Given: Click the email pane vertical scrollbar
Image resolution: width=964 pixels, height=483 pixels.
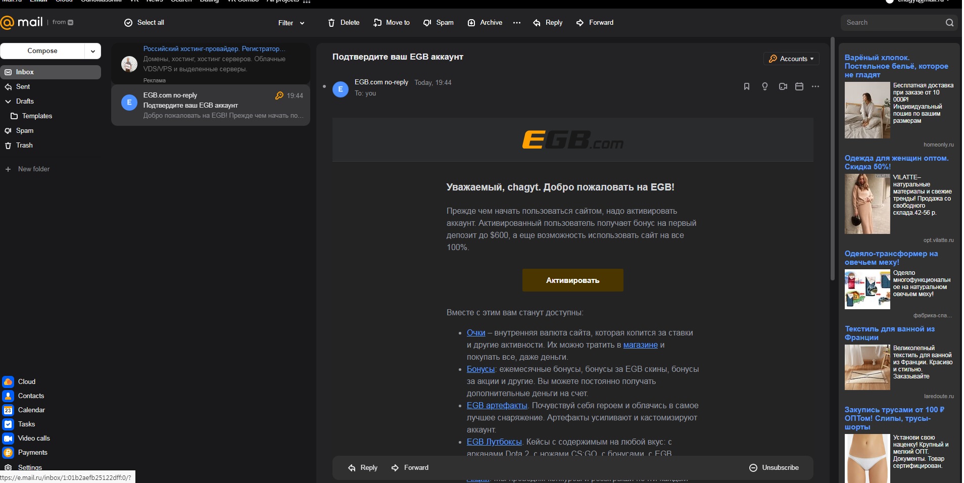Looking at the screenshot, I should click(x=833, y=159).
